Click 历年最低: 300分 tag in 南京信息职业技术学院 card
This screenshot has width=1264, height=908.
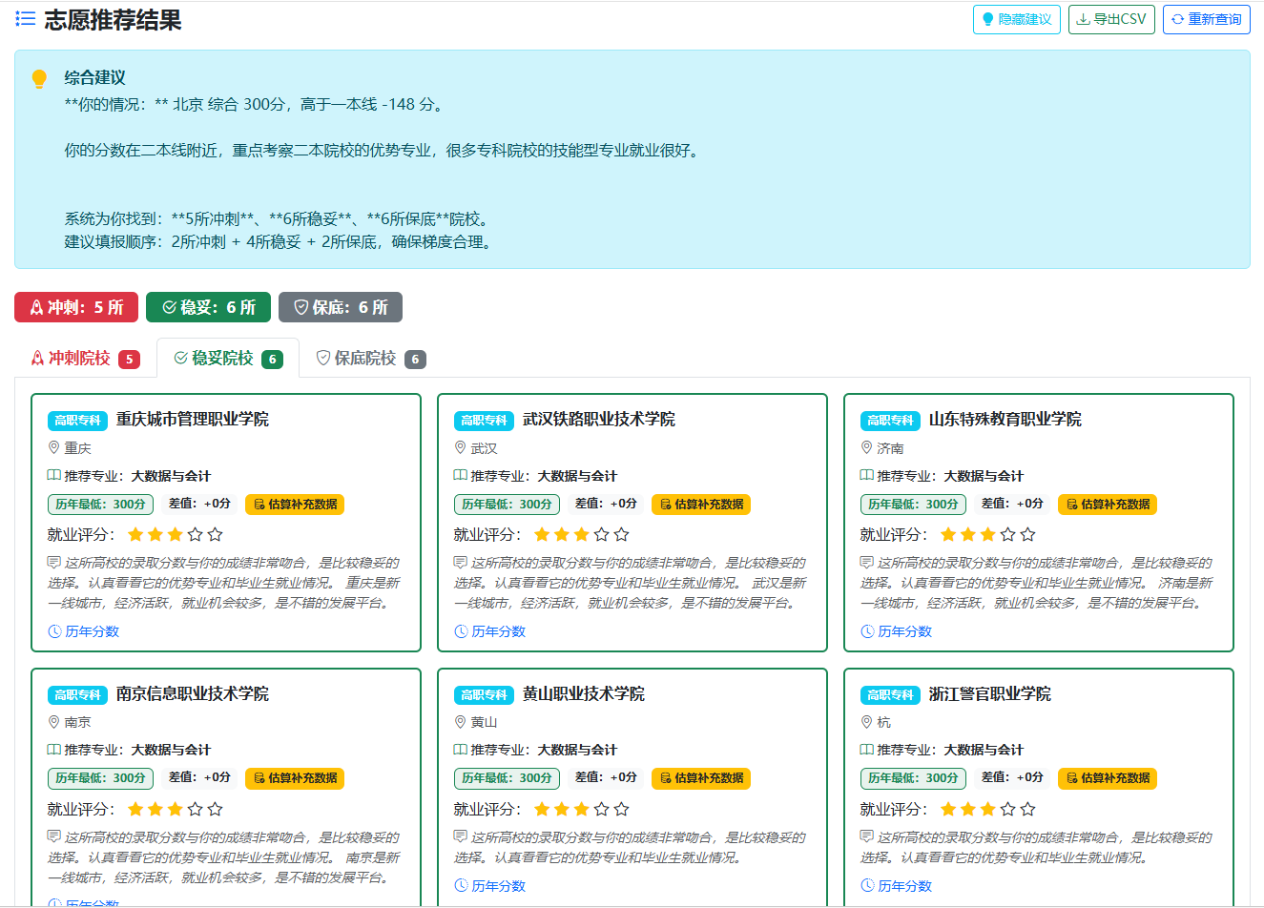pyautogui.click(x=100, y=778)
